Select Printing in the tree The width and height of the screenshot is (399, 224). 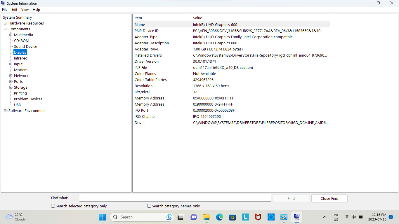tap(20, 93)
